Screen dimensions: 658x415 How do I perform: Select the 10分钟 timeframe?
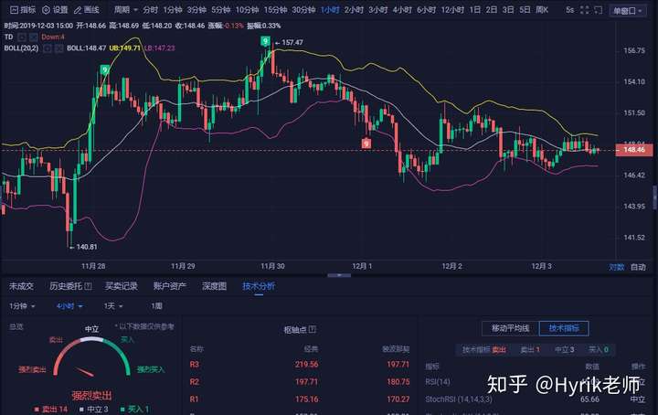coord(247,10)
